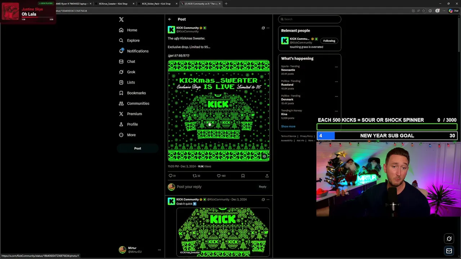Open Lists in the sidebar
461x259 pixels.
[127, 82]
